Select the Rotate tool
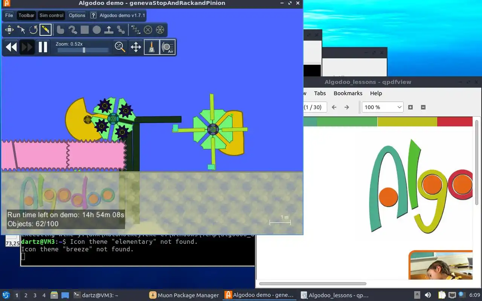Viewport: 482px width, 301px height. click(33, 30)
